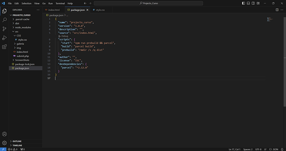The height and width of the screenshot is (151, 286).
Task: Open the File menu
Action: tap(10, 3)
